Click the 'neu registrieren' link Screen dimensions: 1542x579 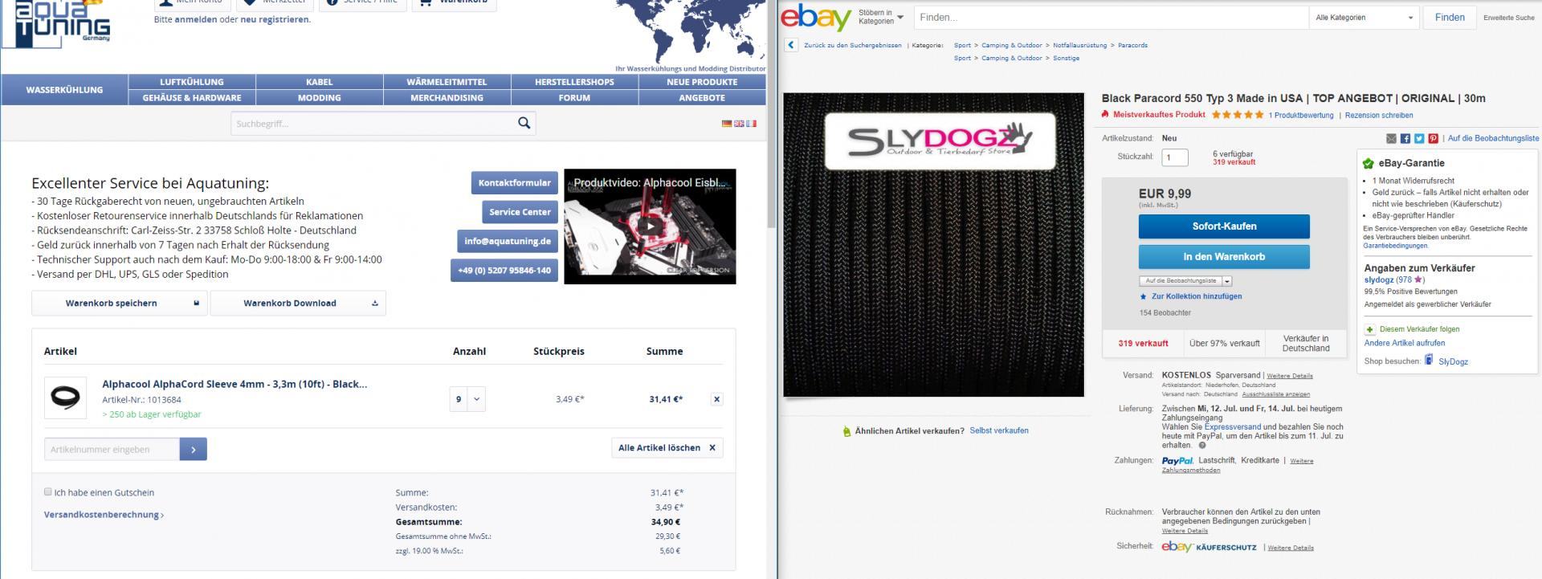click(274, 19)
